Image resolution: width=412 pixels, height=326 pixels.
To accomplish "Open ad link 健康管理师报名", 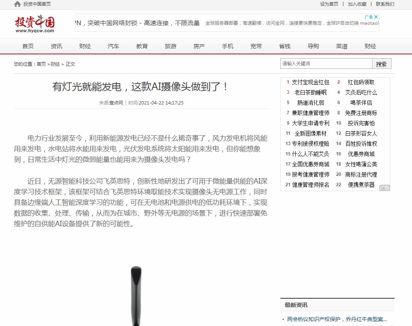I will (x=310, y=185).
